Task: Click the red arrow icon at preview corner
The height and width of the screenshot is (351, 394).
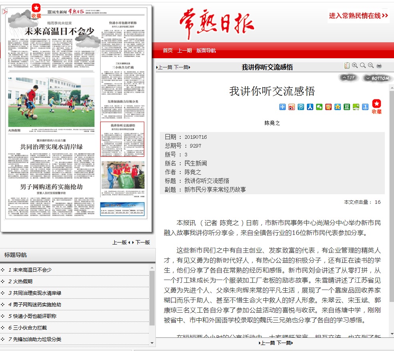Action: [5, 12]
